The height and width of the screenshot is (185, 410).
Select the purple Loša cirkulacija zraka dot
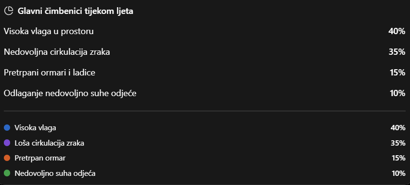[7, 143]
